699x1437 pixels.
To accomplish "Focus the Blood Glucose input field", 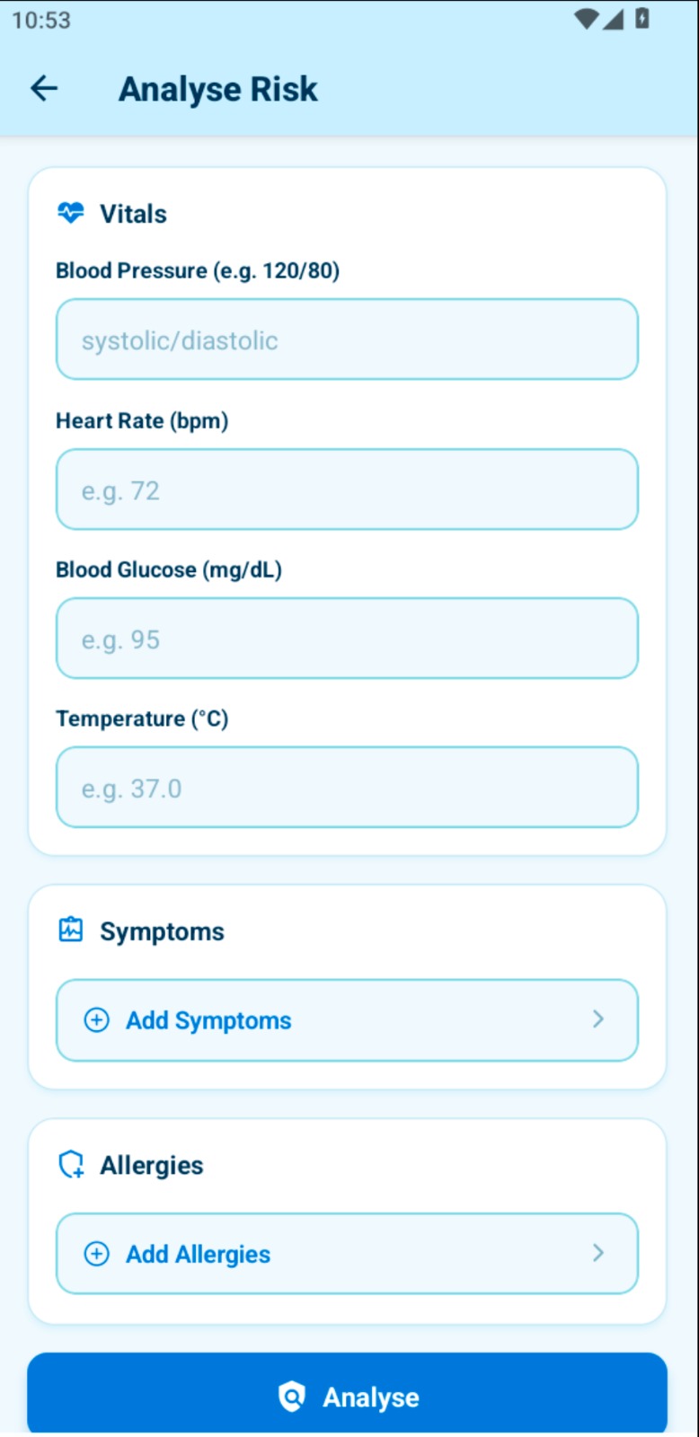I will tap(347, 639).
